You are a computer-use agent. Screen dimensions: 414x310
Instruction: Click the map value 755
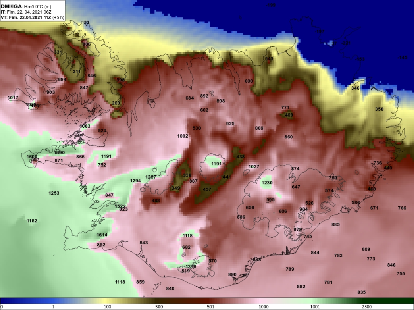tap(401, 274)
